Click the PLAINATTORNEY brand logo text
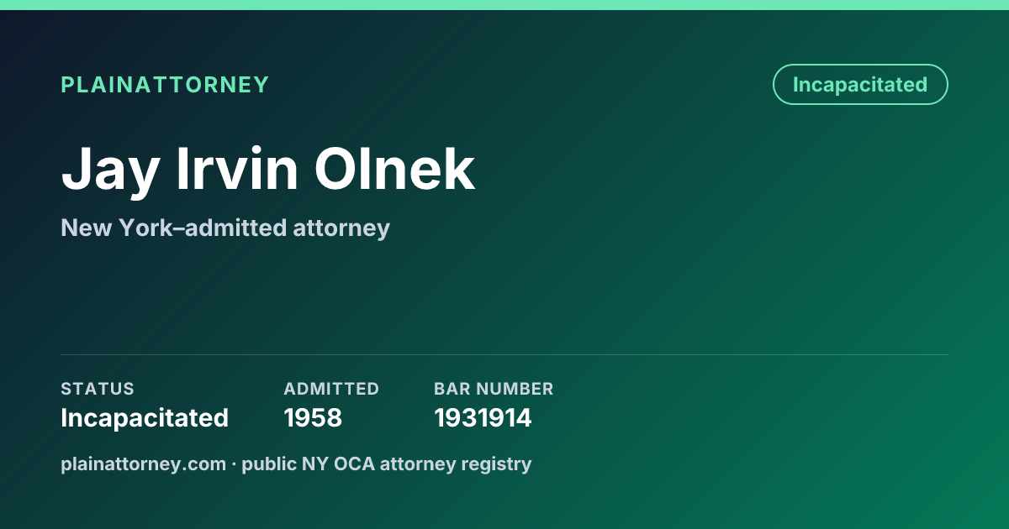The height and width of the screenshot is (529, 1009). 165,85
